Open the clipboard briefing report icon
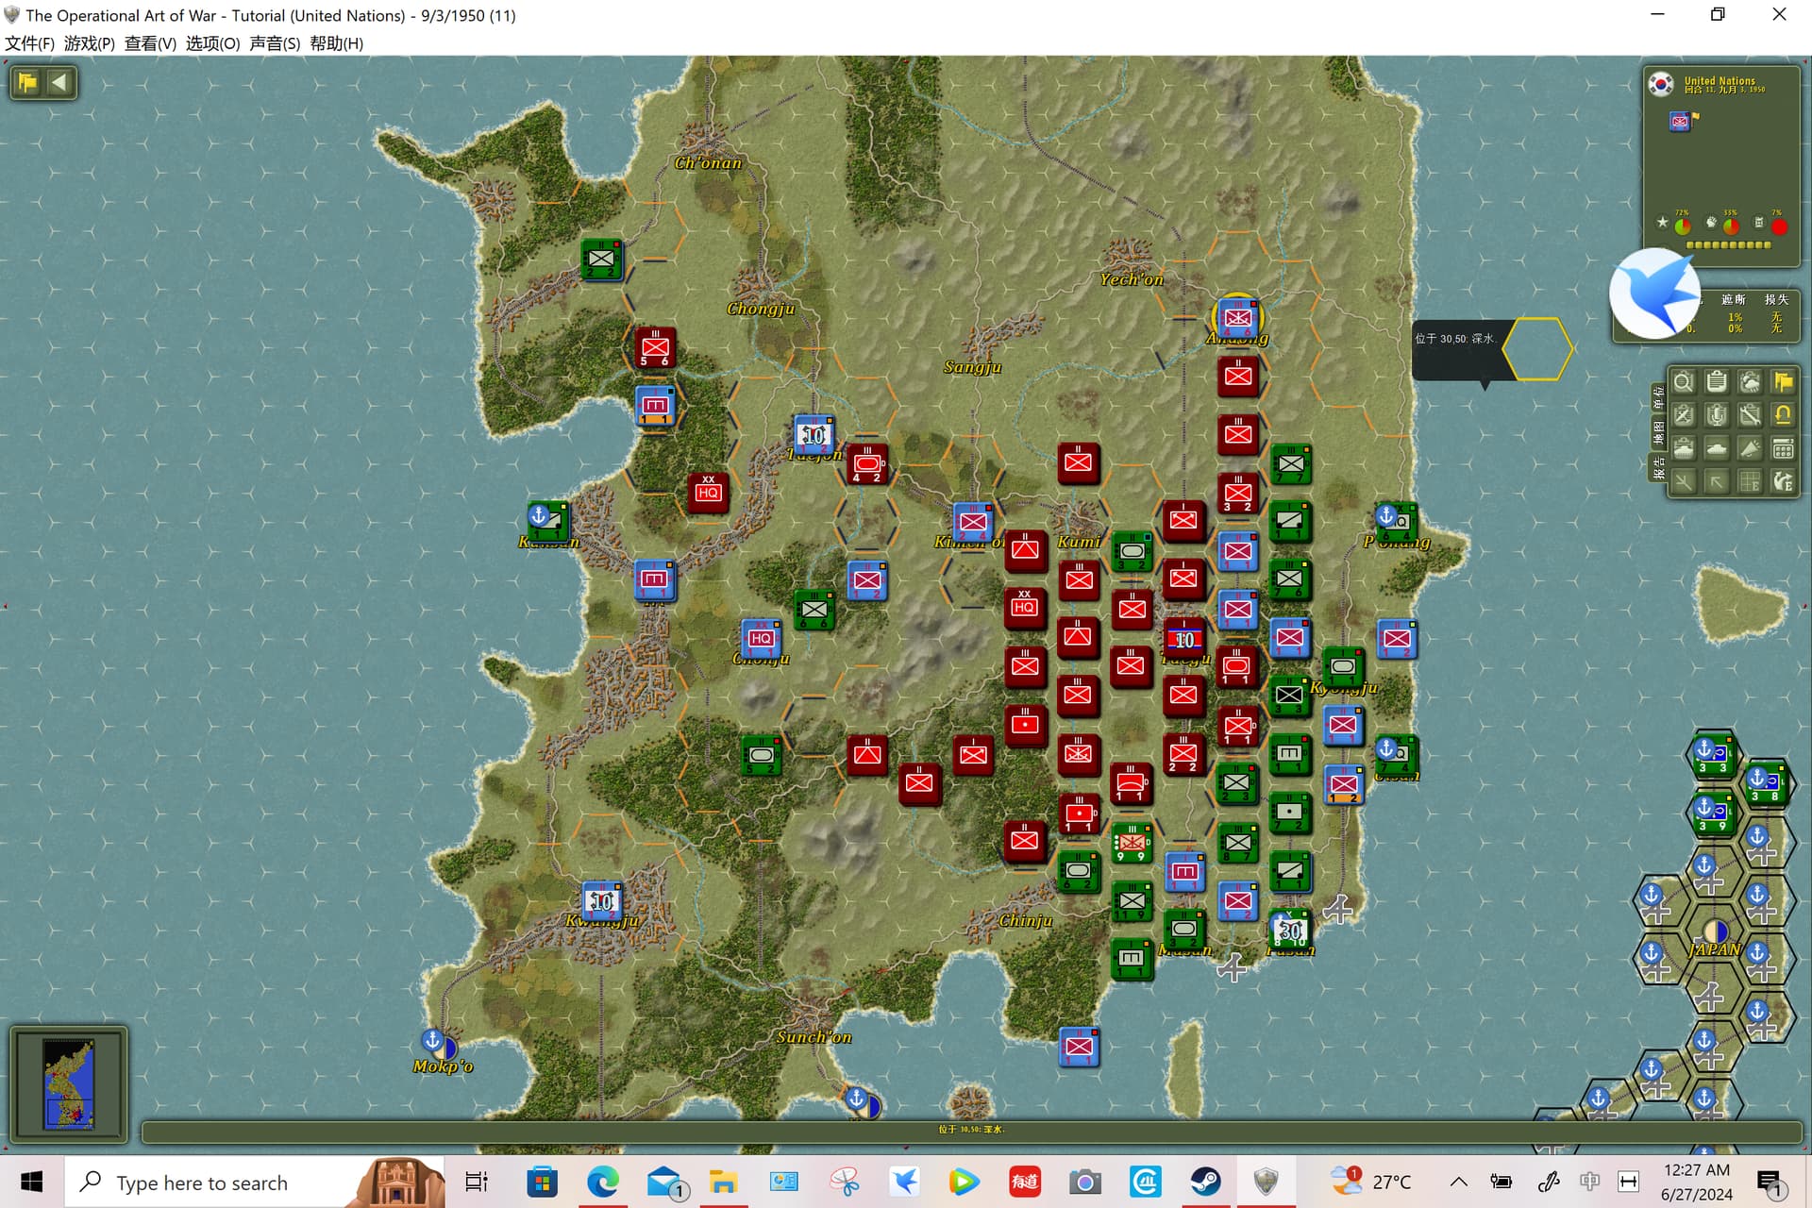Image resolution: width=1812 pixels, height=1208 pixels. [1717, 382]
